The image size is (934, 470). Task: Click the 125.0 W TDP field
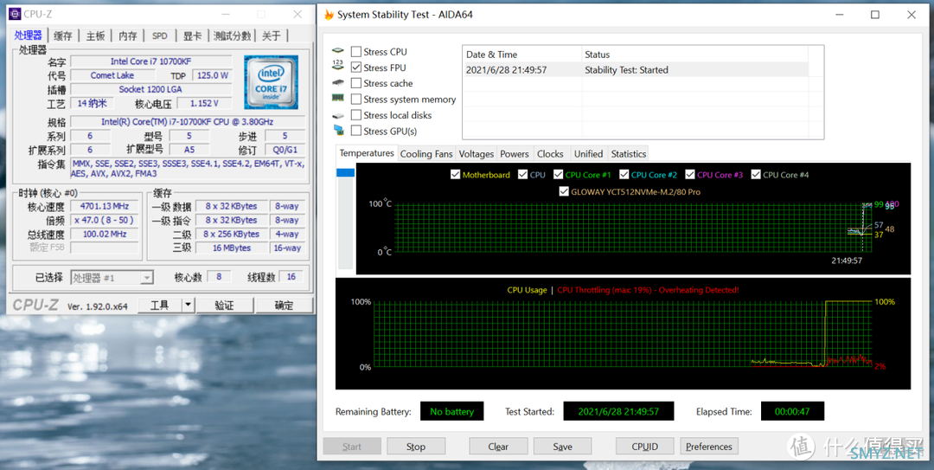(x=212, y=76)
